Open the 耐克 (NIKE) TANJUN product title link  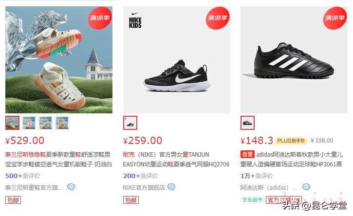click(176, 159)
